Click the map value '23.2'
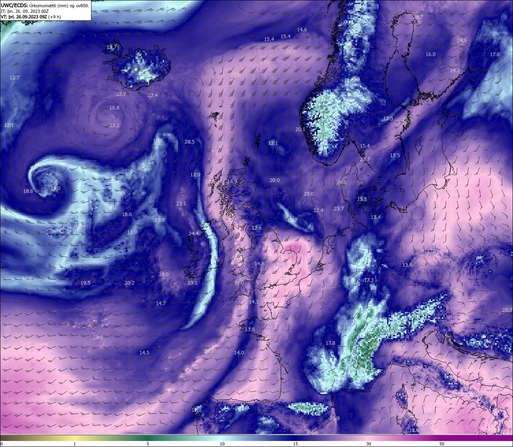513x447 pixels. 114,125
